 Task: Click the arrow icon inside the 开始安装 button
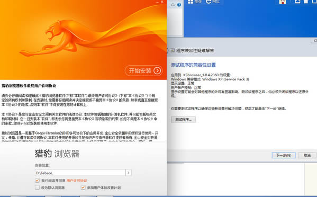tap(157, 70)
